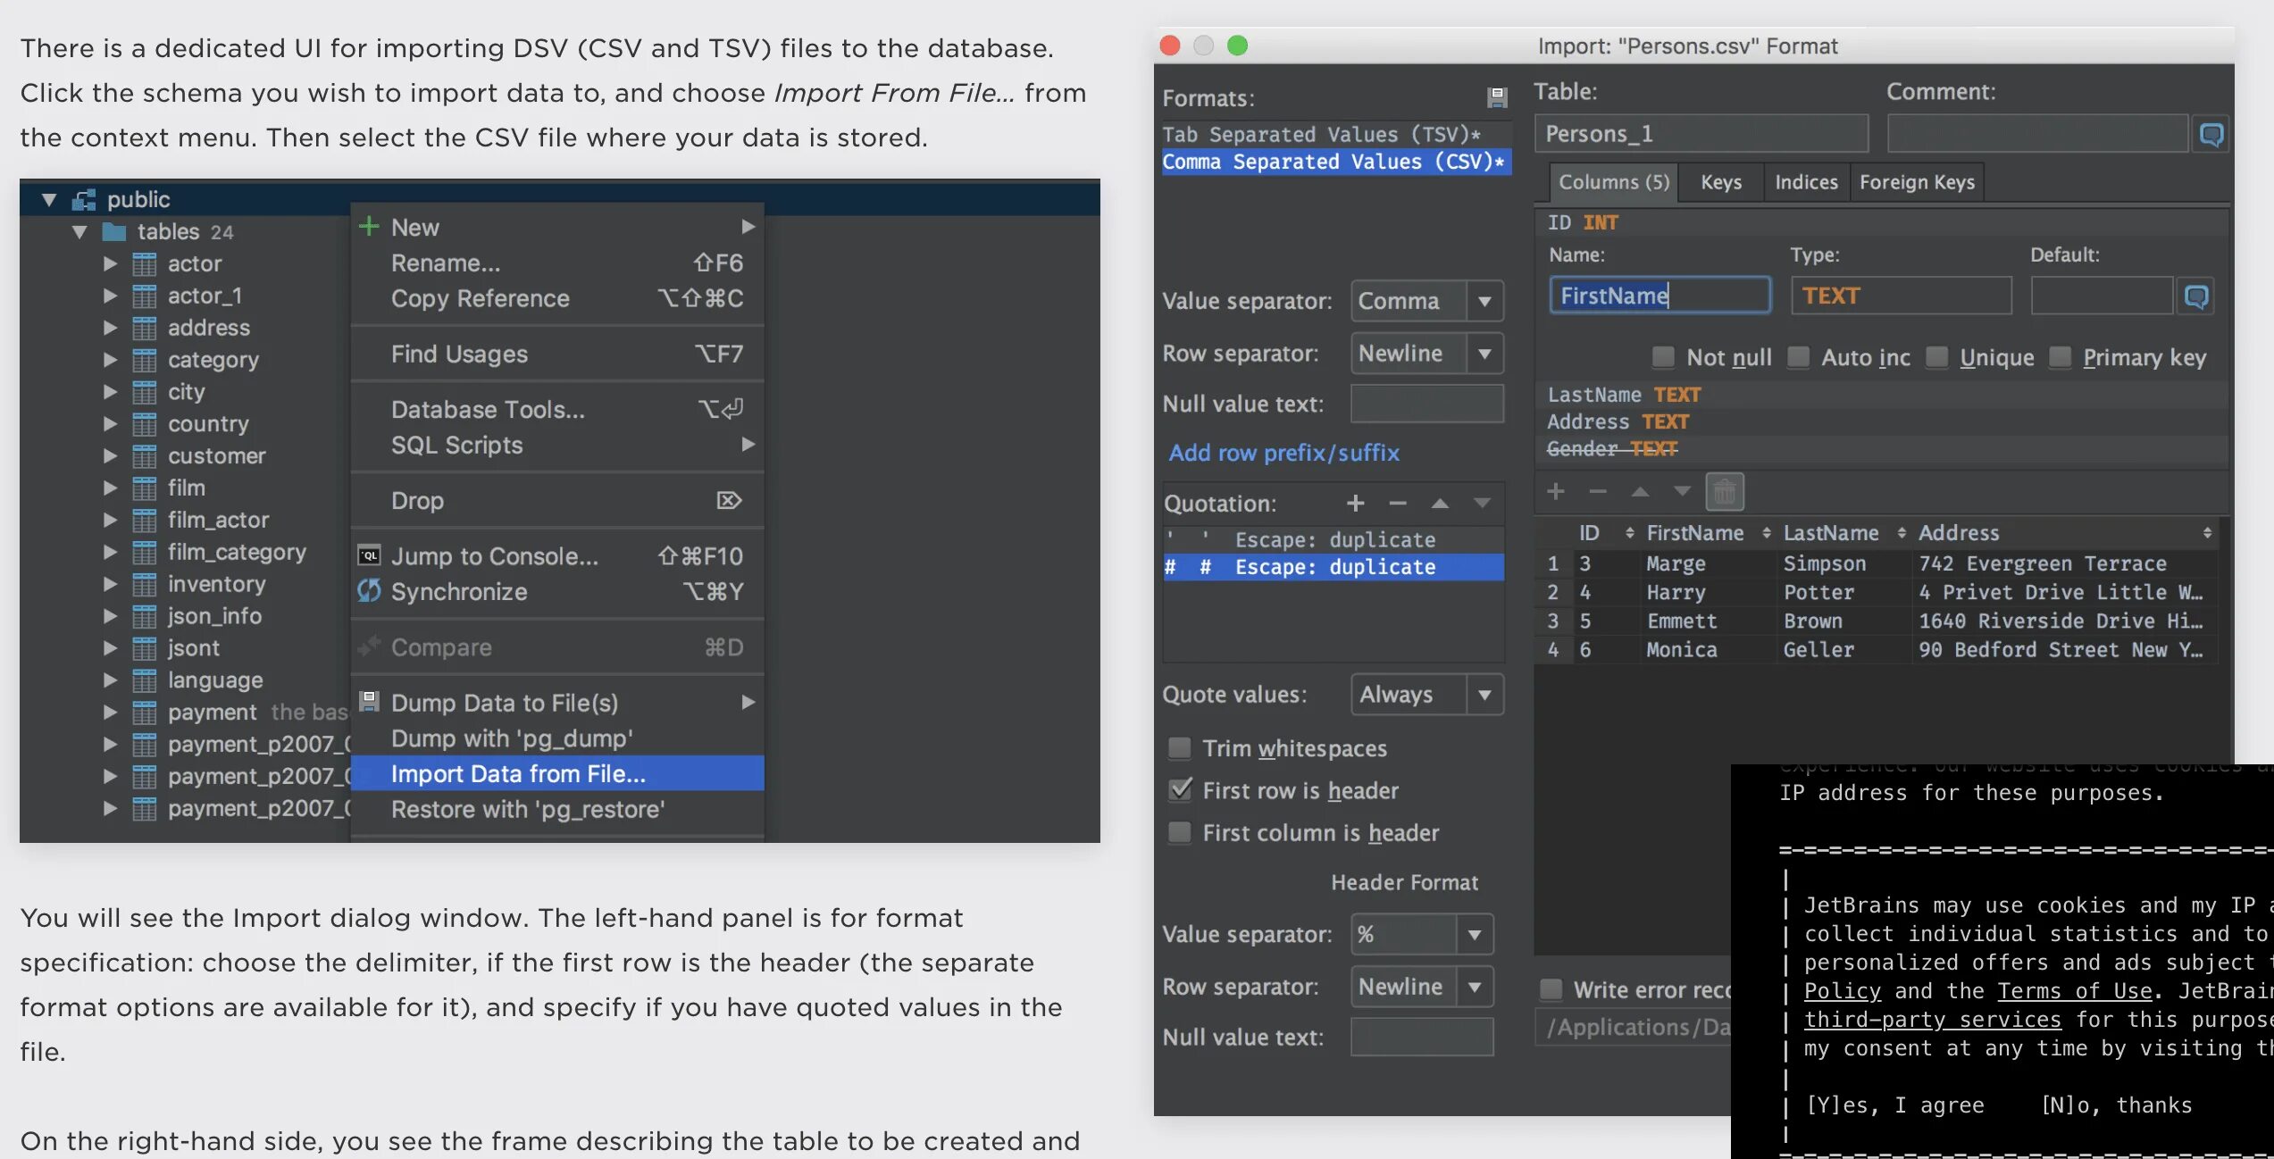Switch to the Foreign Keys tab
This screenshot has height=1159, width=2274.
pyautogui.click(x=1916, y=182)
